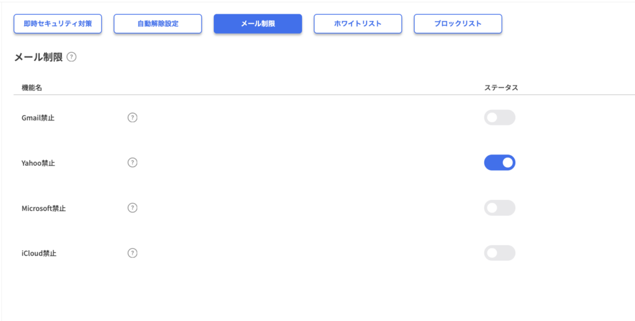
Task: Switch to 即時セキュリティ対策 tab
Action: pos(58,24)
